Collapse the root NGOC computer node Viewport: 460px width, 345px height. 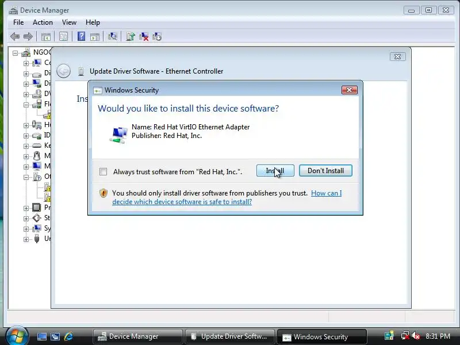tap(16, 53)
